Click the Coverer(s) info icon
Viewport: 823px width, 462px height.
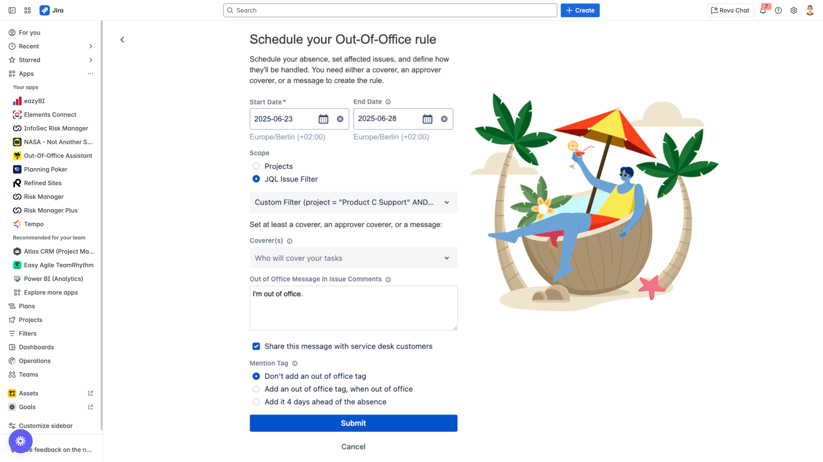(290, 241)
